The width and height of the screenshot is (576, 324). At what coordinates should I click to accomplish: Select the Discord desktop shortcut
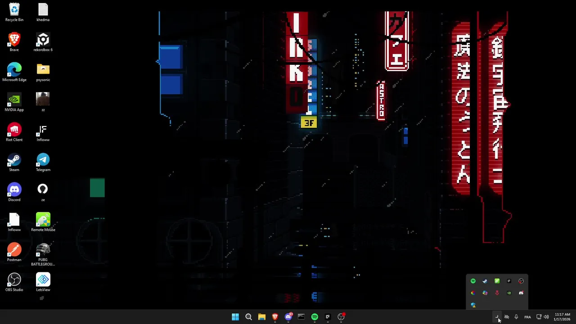pyautogui.click(x=14, y=193)
